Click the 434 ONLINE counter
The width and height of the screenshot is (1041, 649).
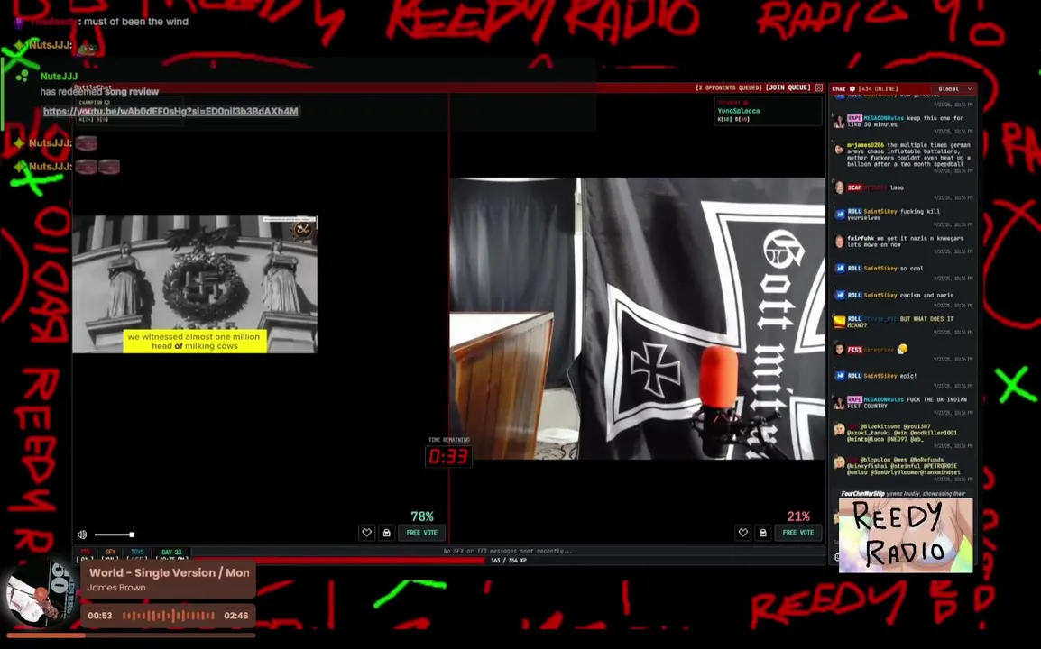pyautogui.click(x=879, y=88)
